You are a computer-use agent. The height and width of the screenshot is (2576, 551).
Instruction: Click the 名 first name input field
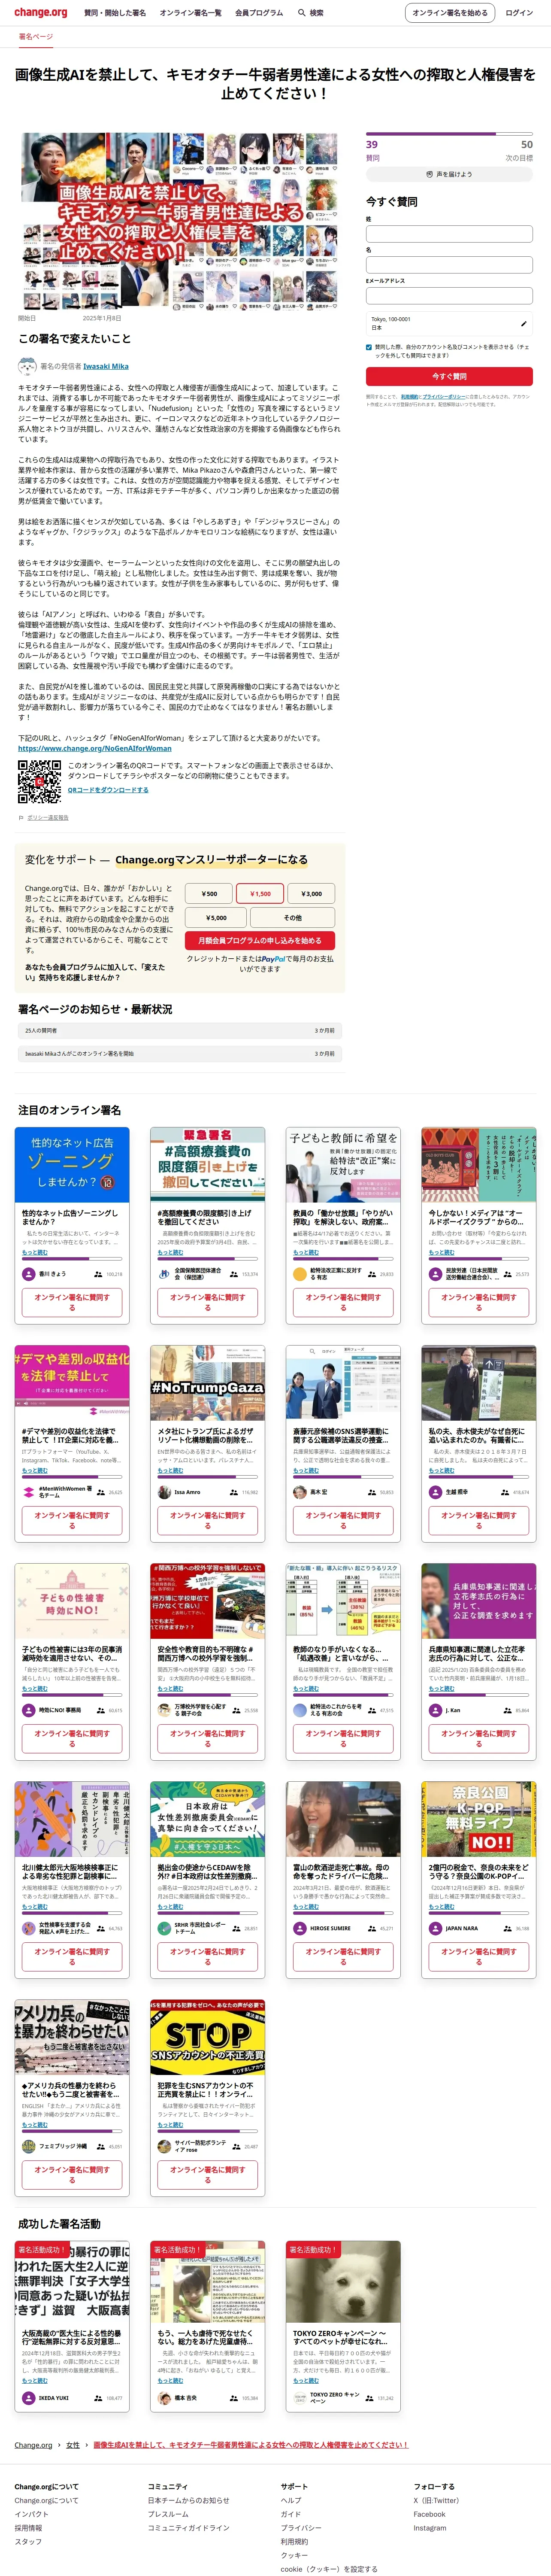[x=449, y=264]
